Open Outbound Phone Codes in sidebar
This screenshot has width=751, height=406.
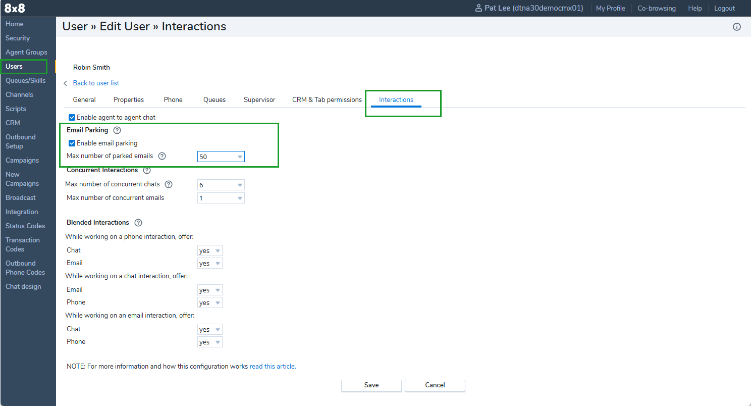click(25, 268)
